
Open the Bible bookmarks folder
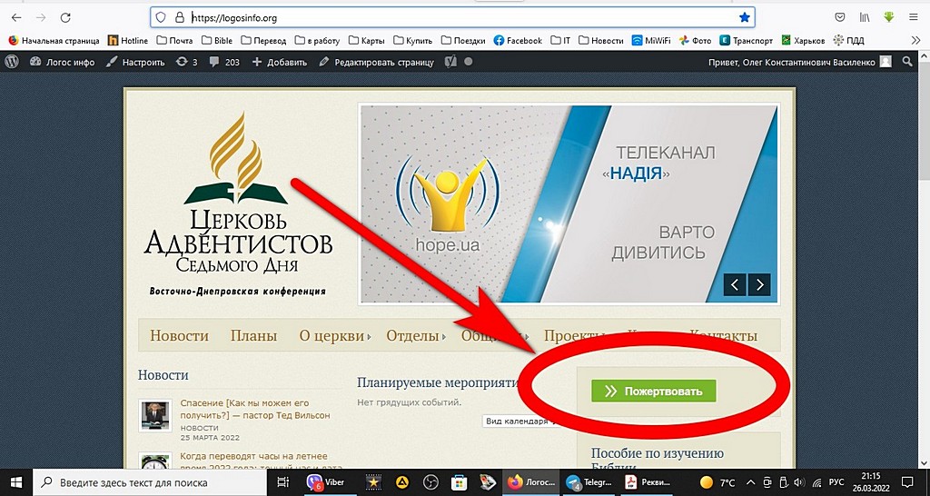217,40
